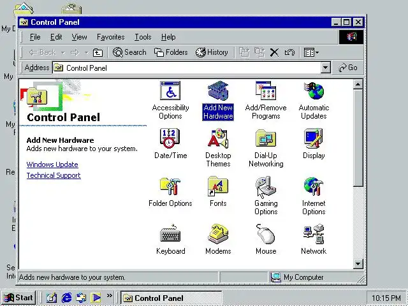Image resolution: width=408 pixels, height=306 pixels.
Task: Open the Start menu button
Action: 18,298
